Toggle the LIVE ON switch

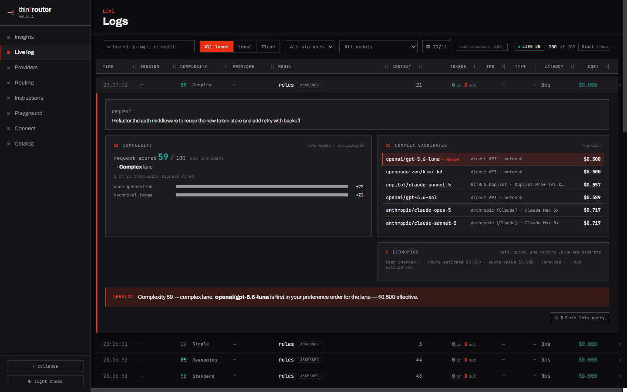(529, 47)
